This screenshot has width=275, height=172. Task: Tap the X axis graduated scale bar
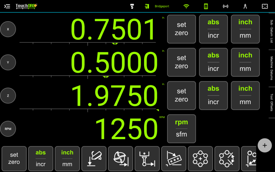88,43
